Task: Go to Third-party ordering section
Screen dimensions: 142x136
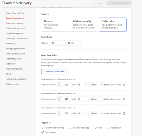Action: pos(15,23)
